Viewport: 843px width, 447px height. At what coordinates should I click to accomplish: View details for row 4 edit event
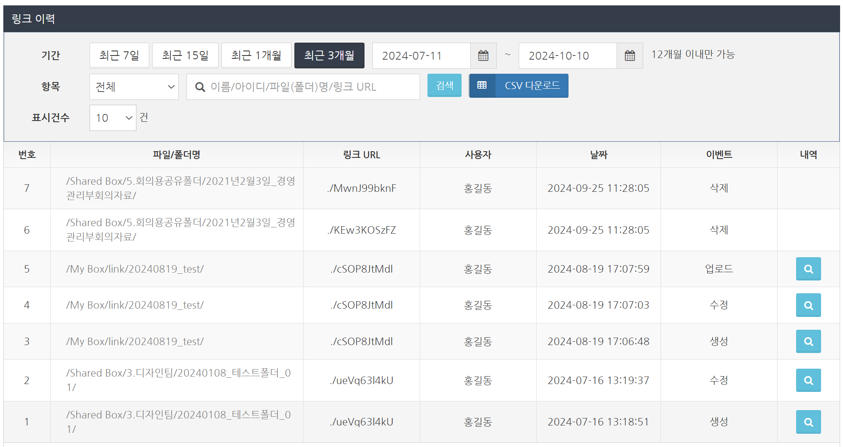coord(808,305)
